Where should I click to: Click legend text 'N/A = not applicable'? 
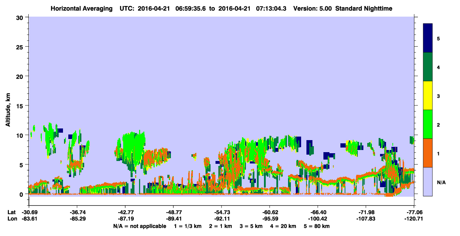click(139, 226)
